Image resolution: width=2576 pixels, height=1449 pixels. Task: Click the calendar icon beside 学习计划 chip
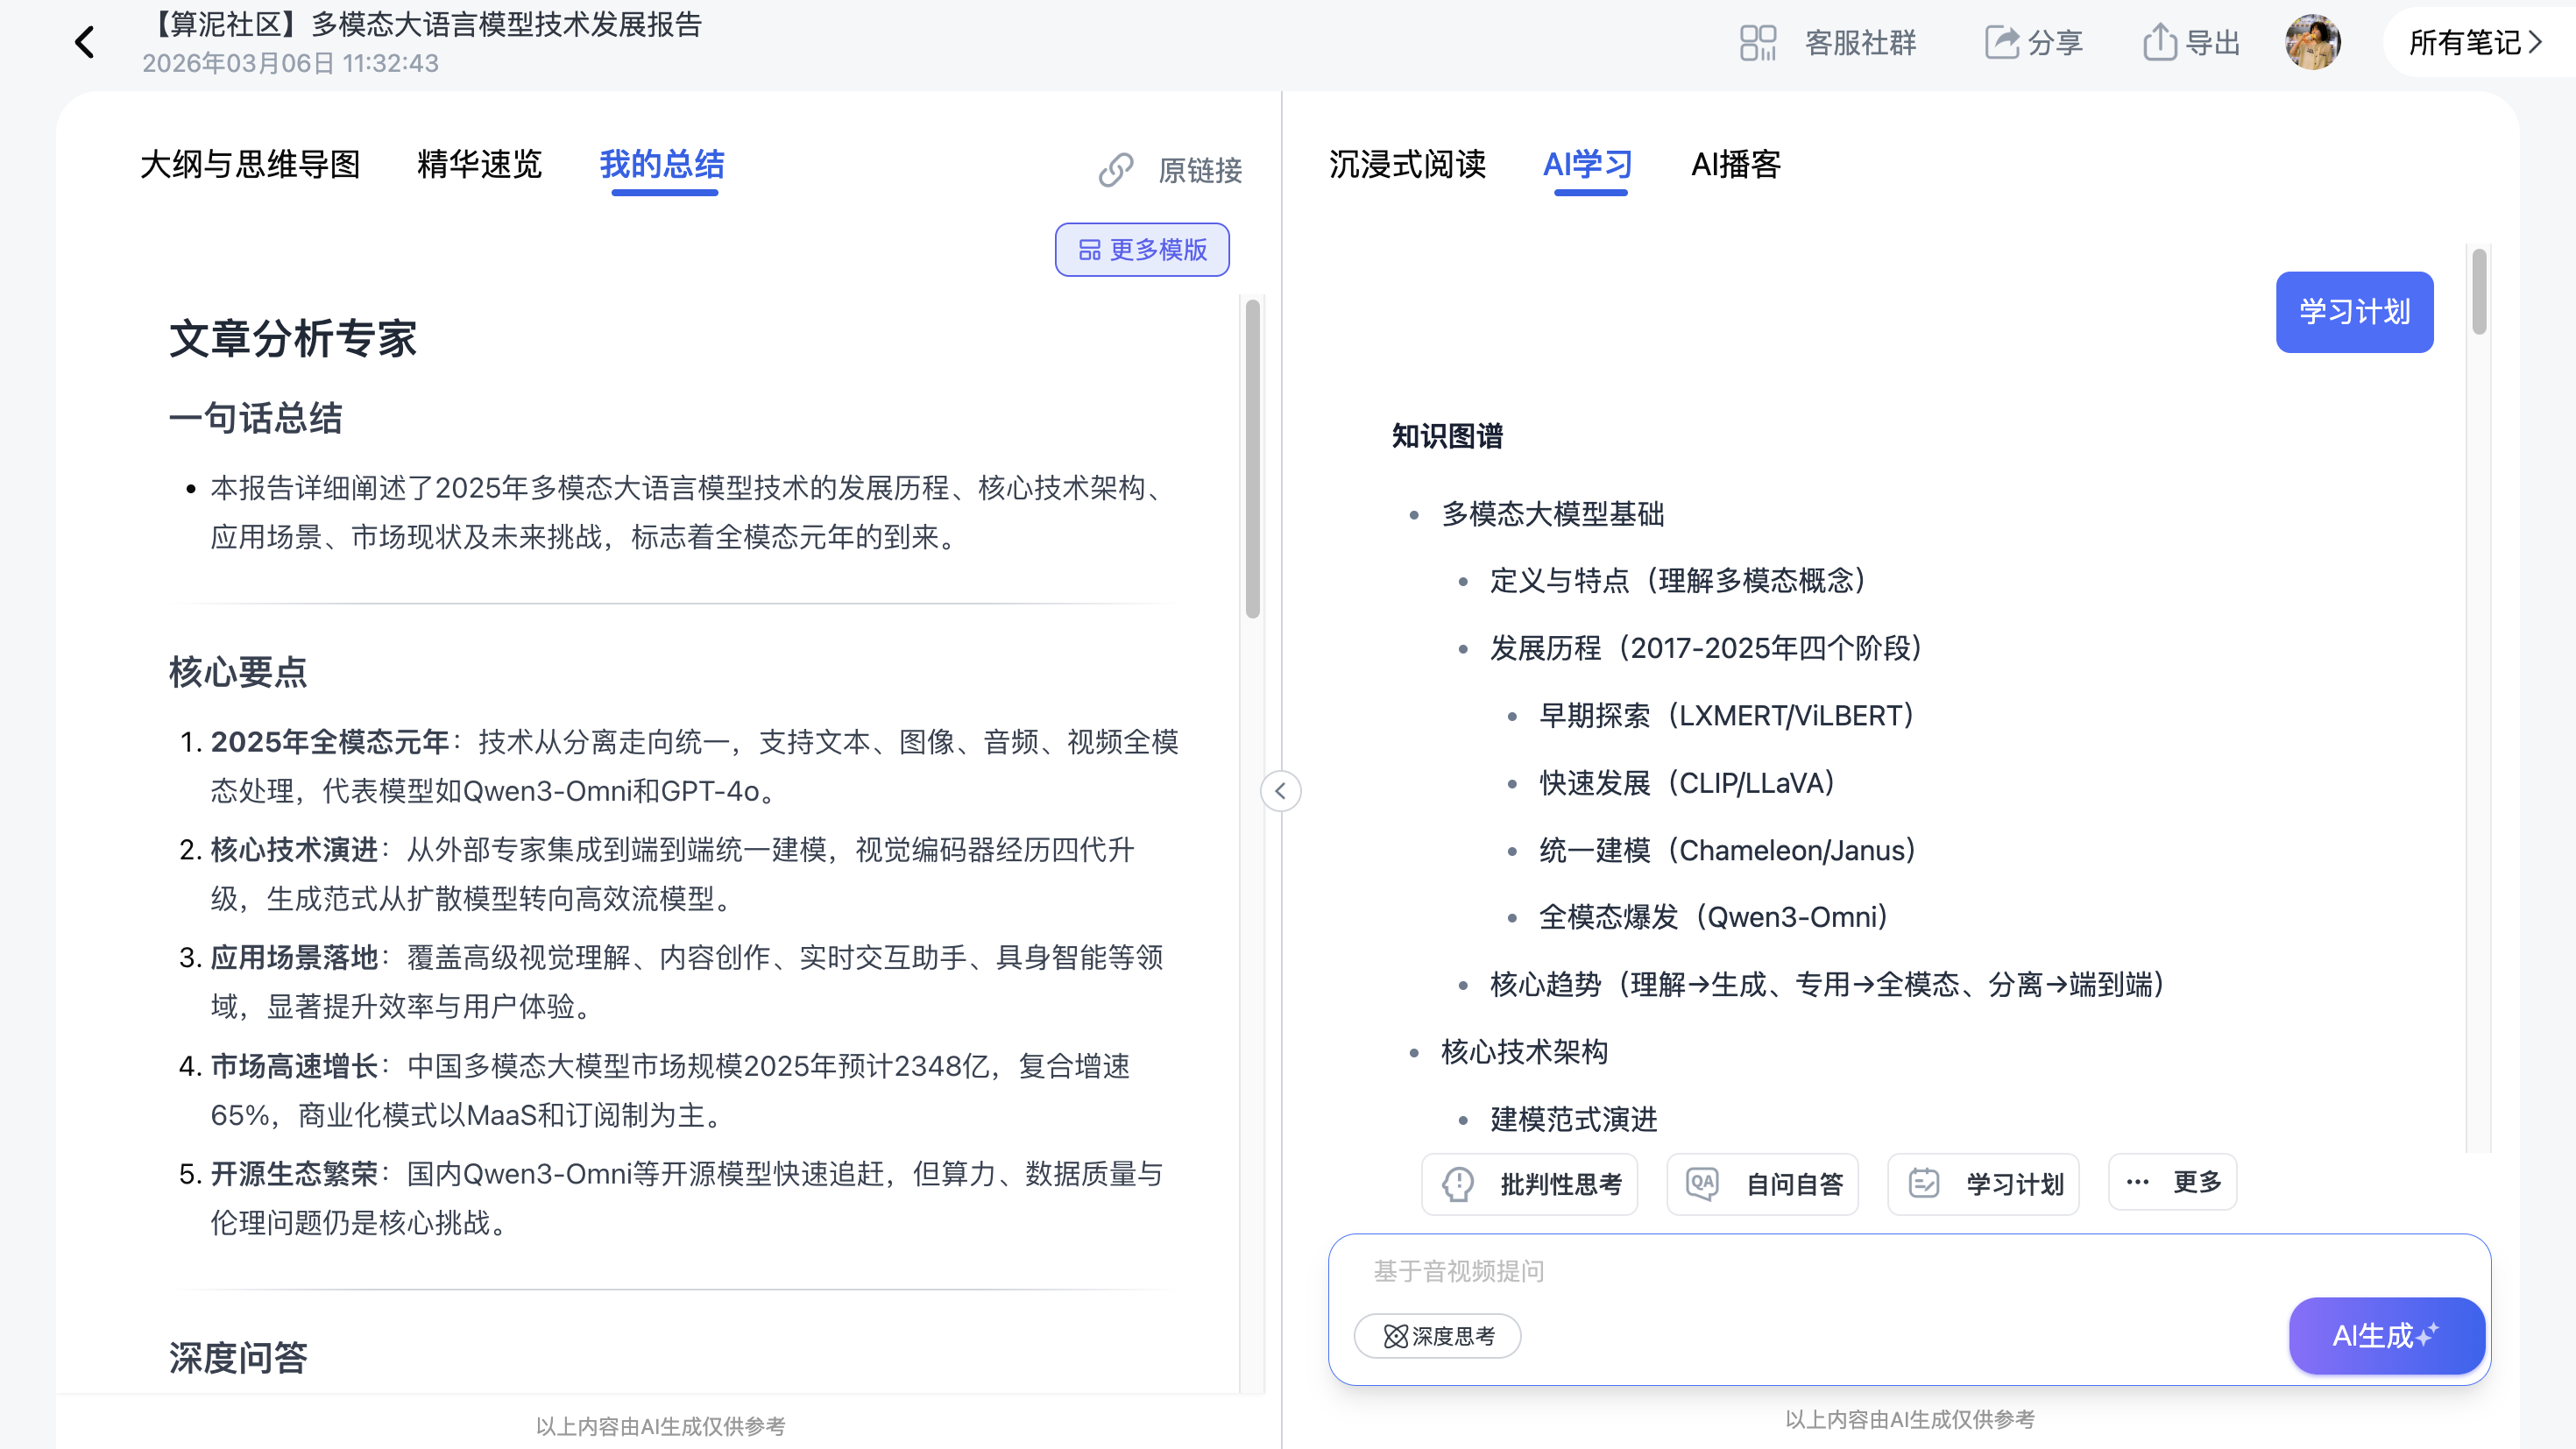pos(1923,1184)
